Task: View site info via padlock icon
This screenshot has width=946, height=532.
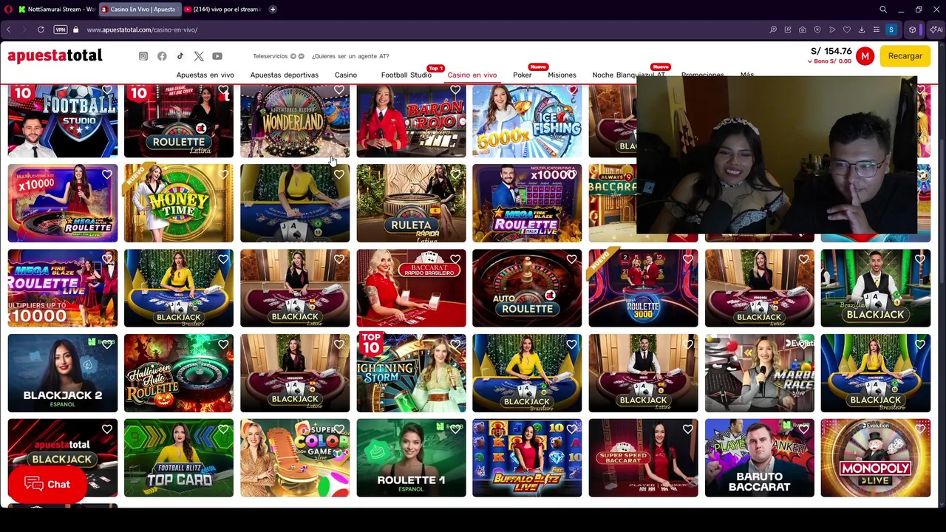Action: (x=75, y=30)
